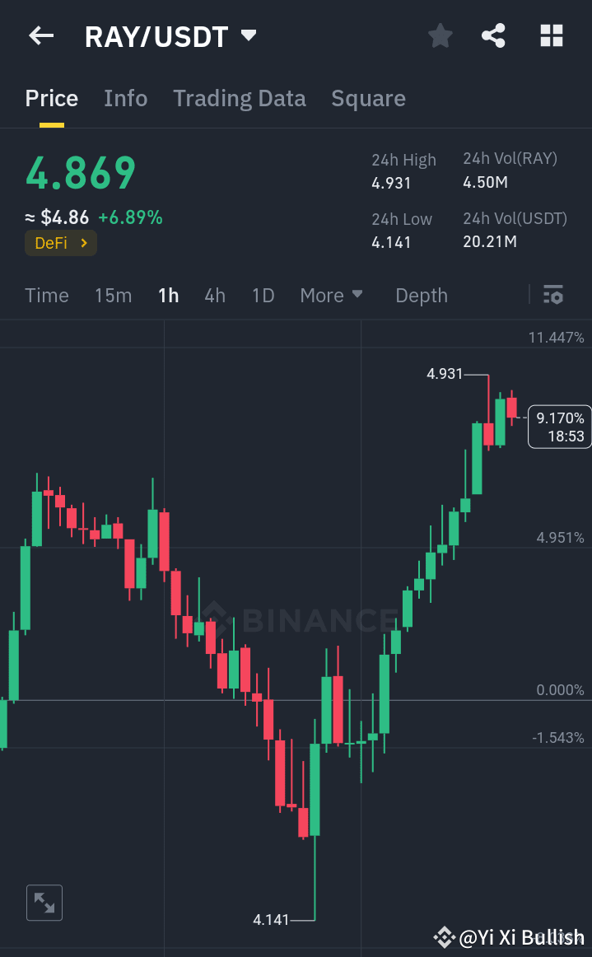Toggle the favorite star for RAY/USDT

pos(440,35)
